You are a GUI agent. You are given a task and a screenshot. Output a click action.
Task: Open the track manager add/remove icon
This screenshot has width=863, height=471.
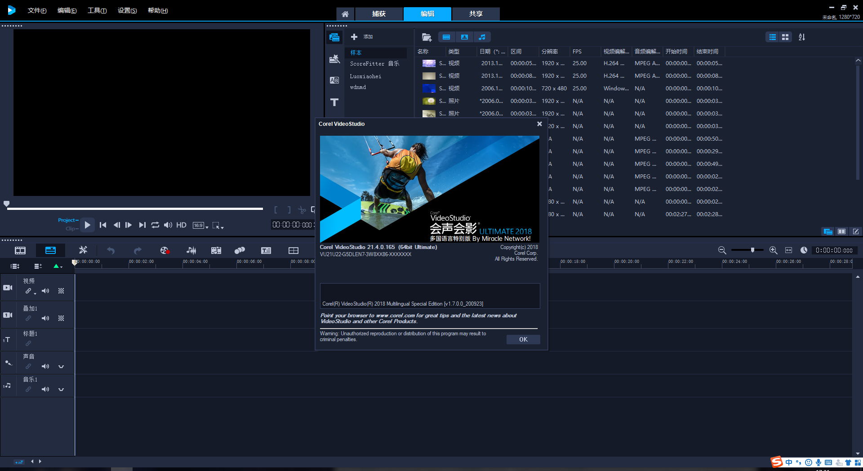tap(38, 266)
